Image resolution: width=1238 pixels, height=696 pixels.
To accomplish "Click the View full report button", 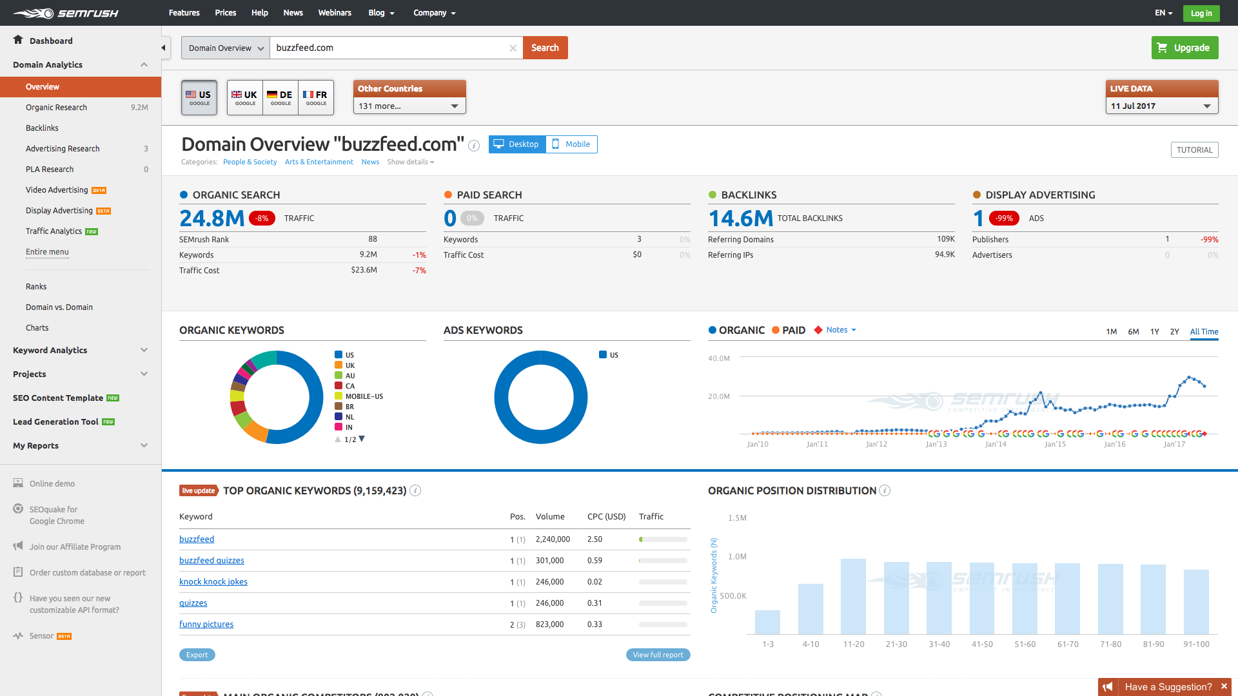I will (x=658, y=654).
